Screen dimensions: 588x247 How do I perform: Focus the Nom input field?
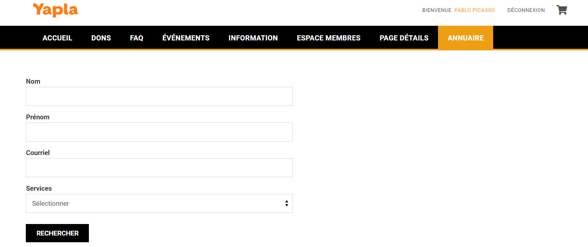[159, 96]
